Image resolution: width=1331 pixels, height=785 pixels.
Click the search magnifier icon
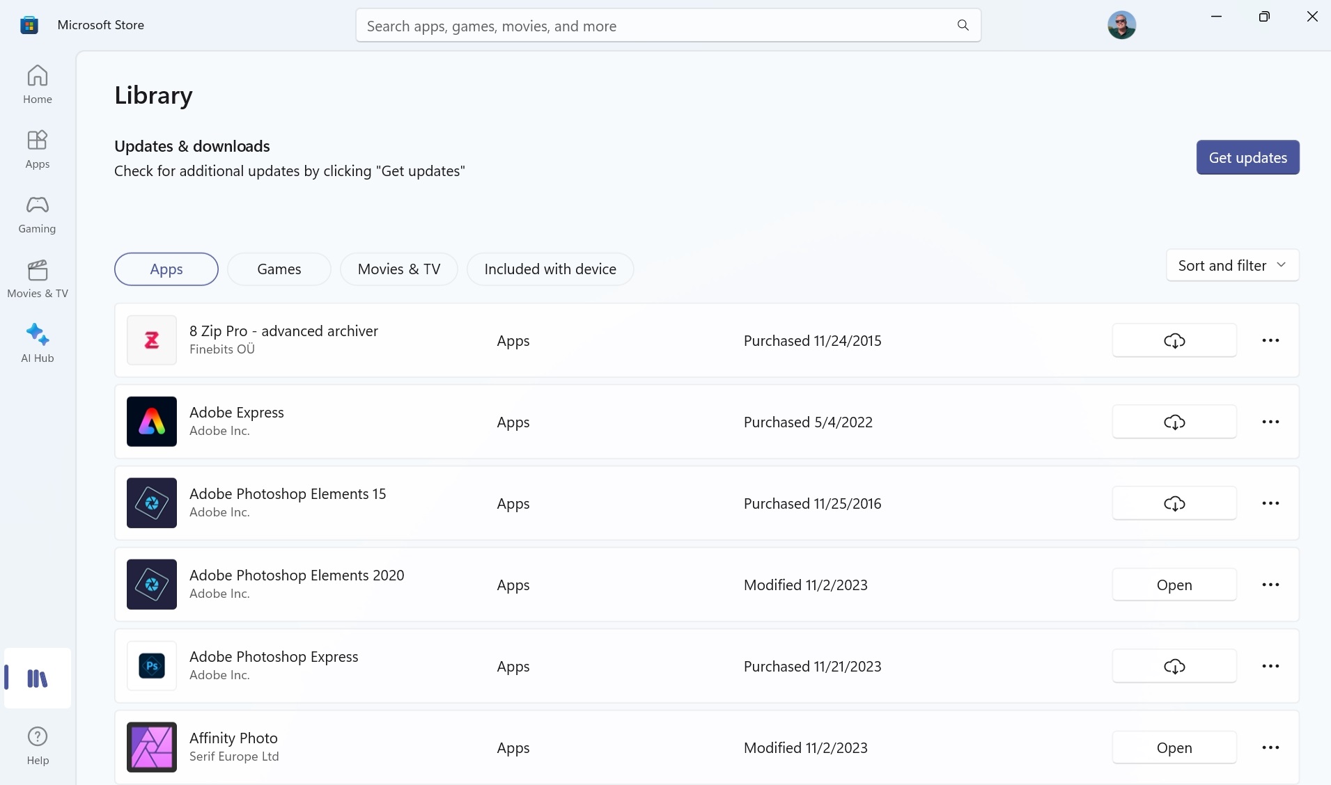tap(963, 26)
